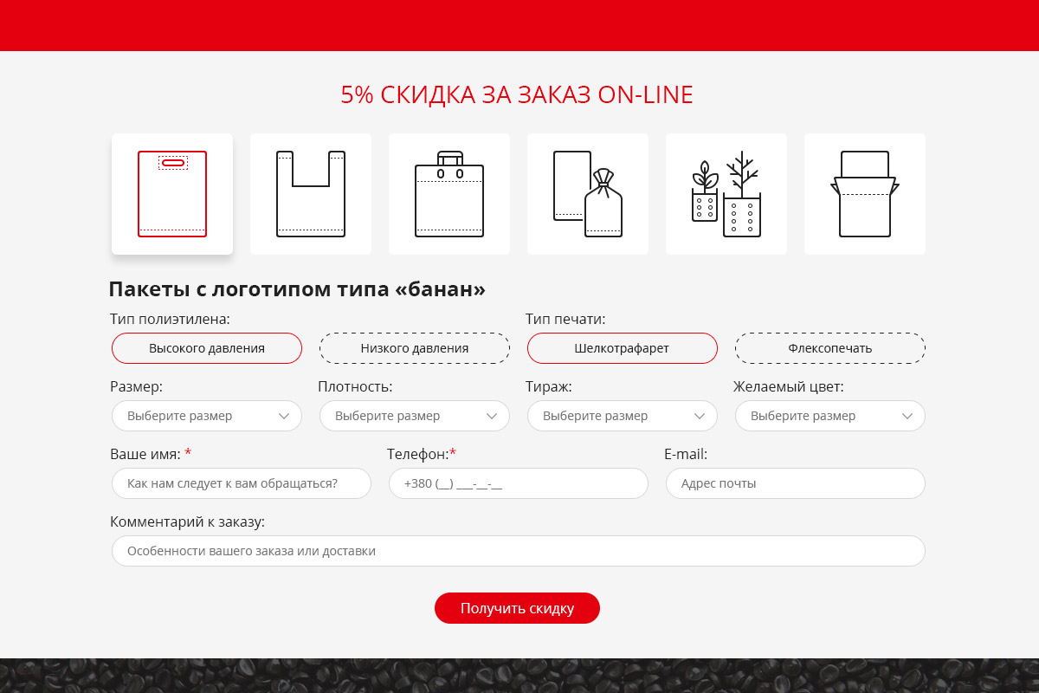Choose the box liner bag icon

pos(865,194)
